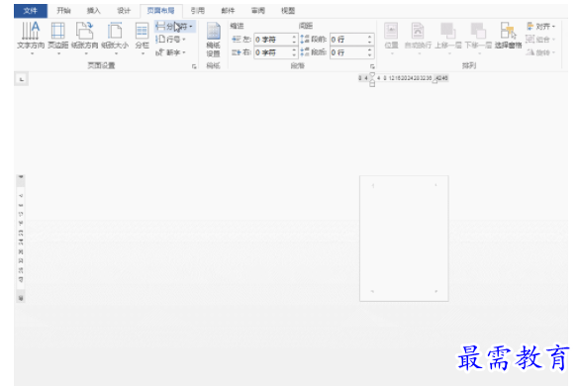
Task: Click the 下移一层 send backward button
Action: point(478,39)
